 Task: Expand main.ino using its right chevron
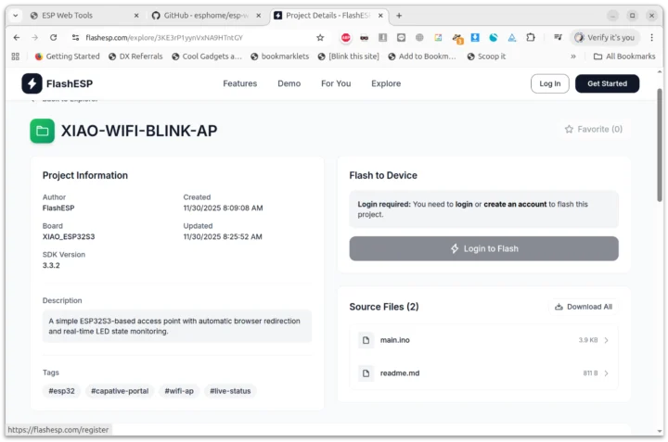click(606, 340)
